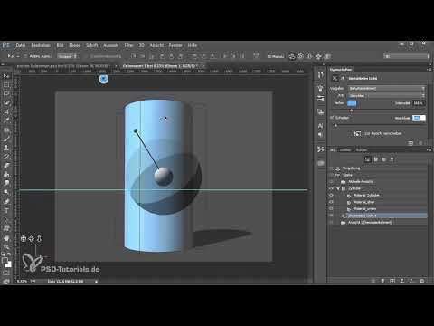Select the Zoom tool in toolbox
434x326 pixels.
pyautogui.click(x=6, y=246)
